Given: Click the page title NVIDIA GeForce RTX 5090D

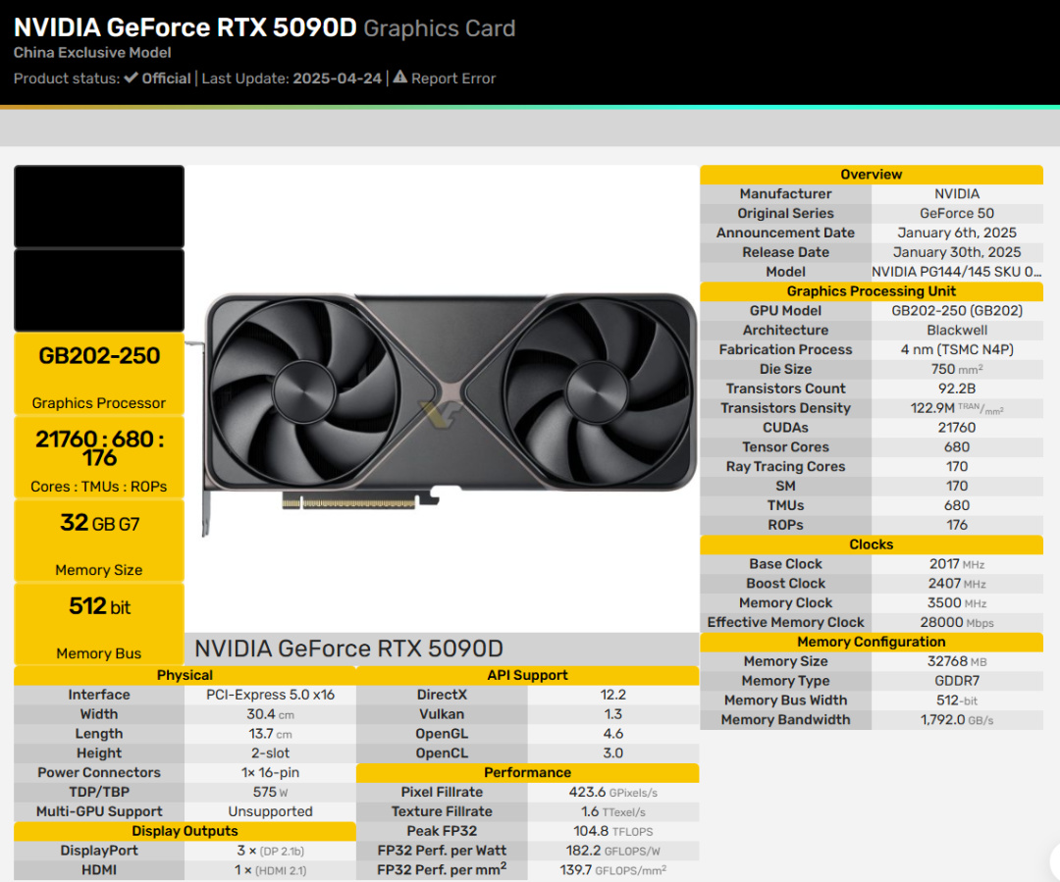Looking at the screenshot, I should point(185,27).
